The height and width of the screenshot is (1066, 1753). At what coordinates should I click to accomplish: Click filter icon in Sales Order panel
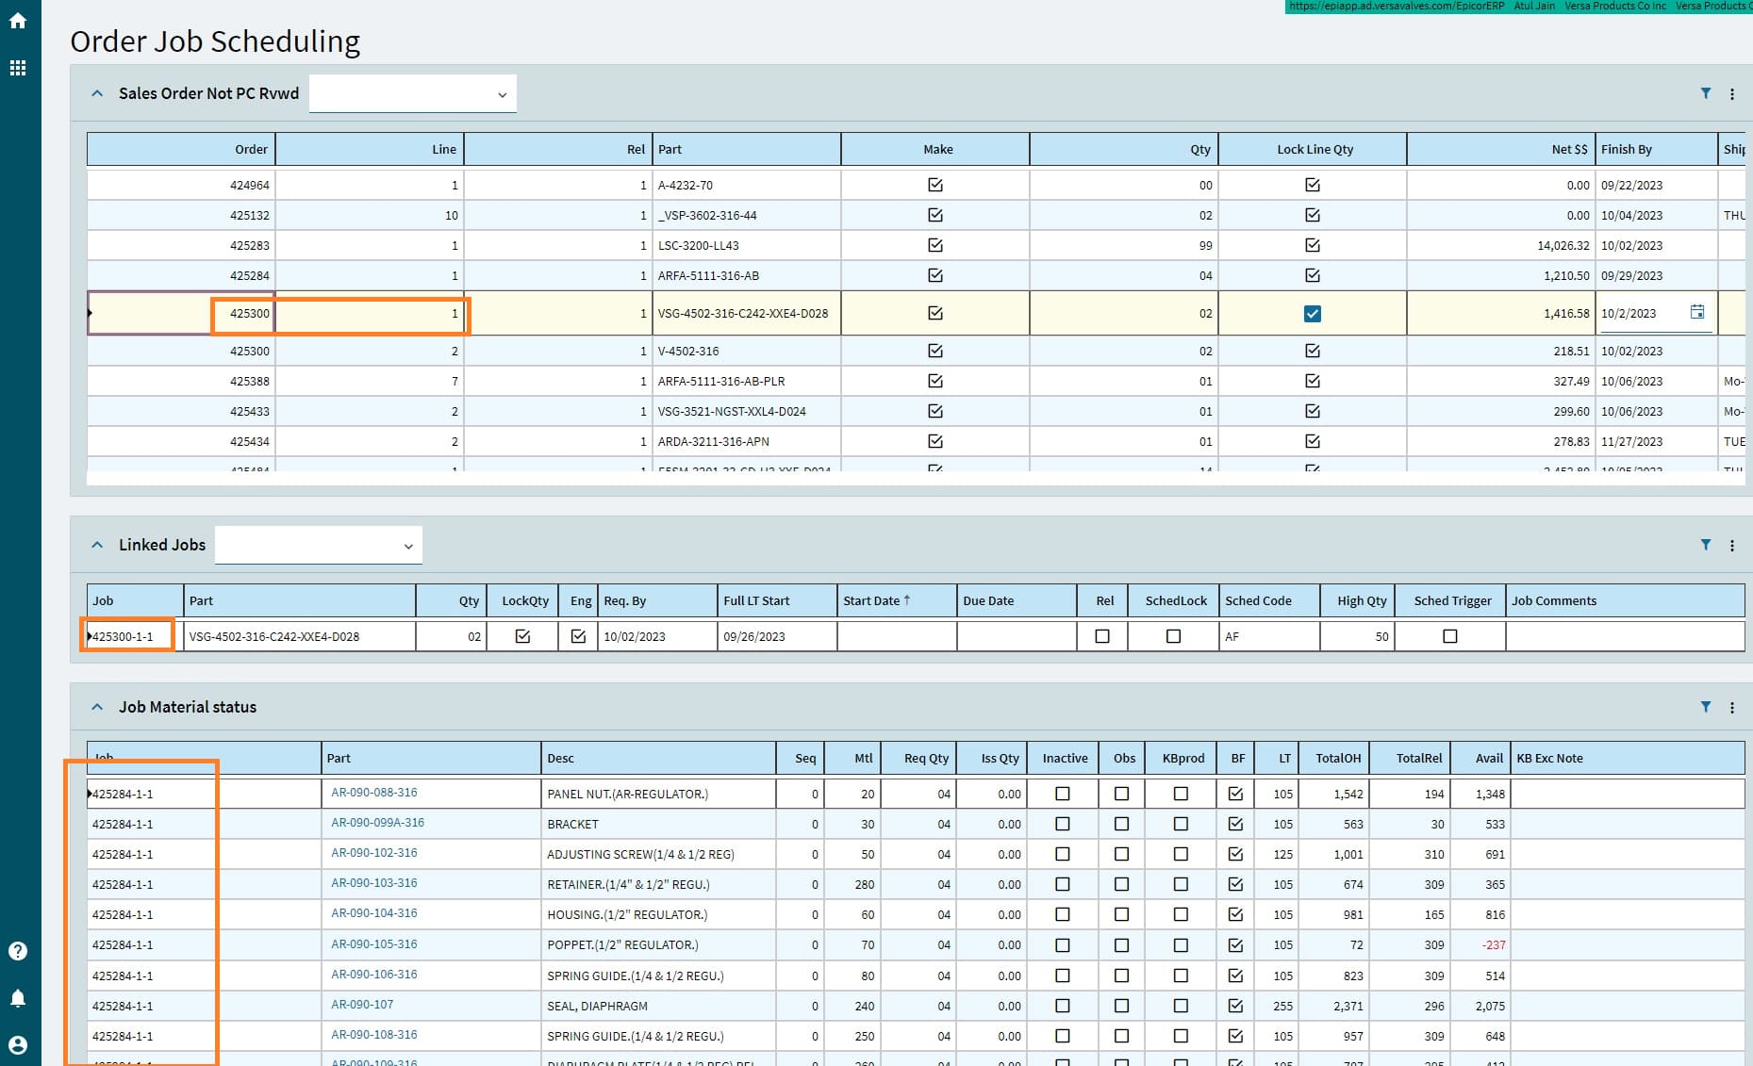point(1705,93)
